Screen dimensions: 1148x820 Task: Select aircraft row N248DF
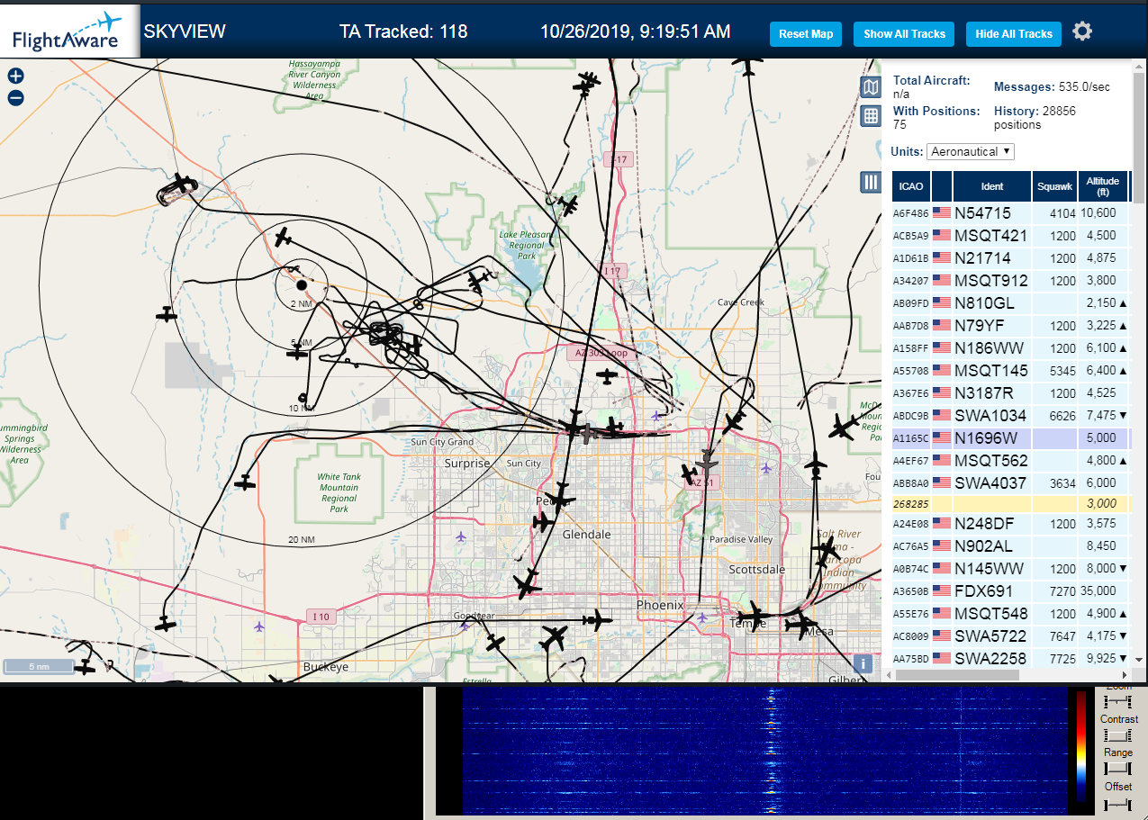[1011, 524]
